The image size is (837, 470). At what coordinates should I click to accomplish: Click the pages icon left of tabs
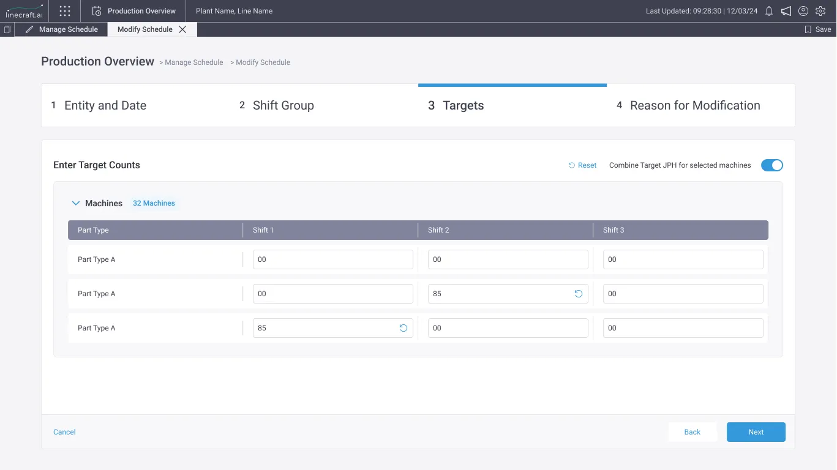point(7,29)
